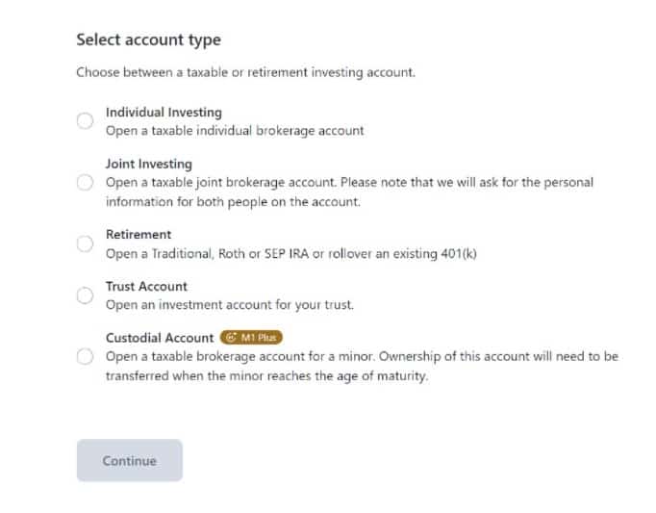Click the small logo icon inside M1 Plus badge
Viewport: 656px width, 513px height.
click(x=231, y=338)
